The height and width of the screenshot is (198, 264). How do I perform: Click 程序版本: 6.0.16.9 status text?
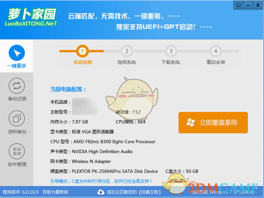[x=21, y=192]
